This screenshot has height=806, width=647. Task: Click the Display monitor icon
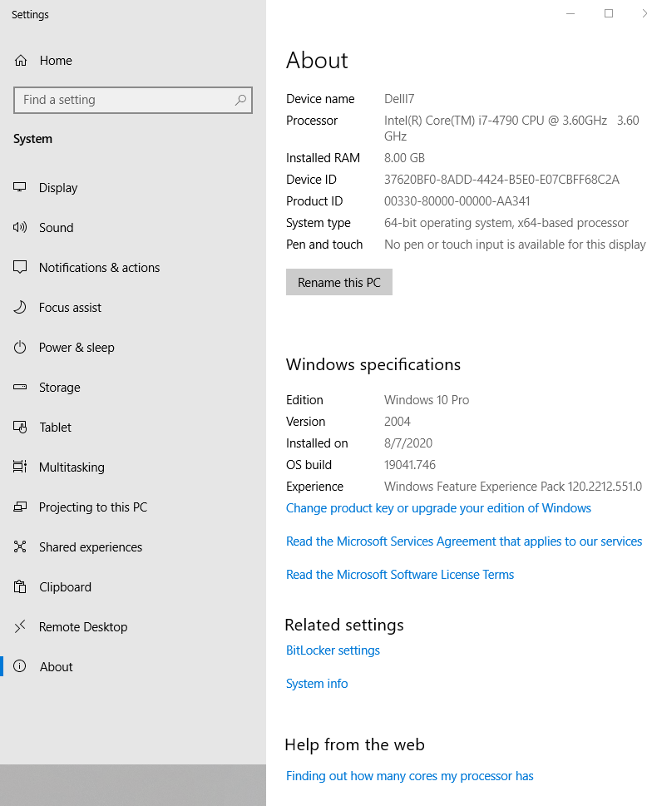click(21, 188)
